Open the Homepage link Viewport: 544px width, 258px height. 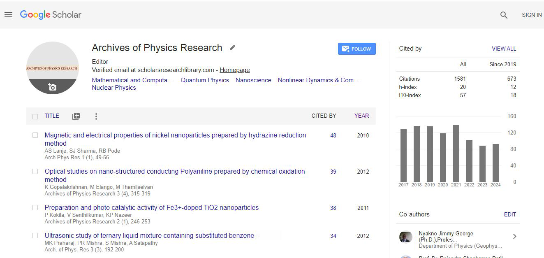(234, 70)
